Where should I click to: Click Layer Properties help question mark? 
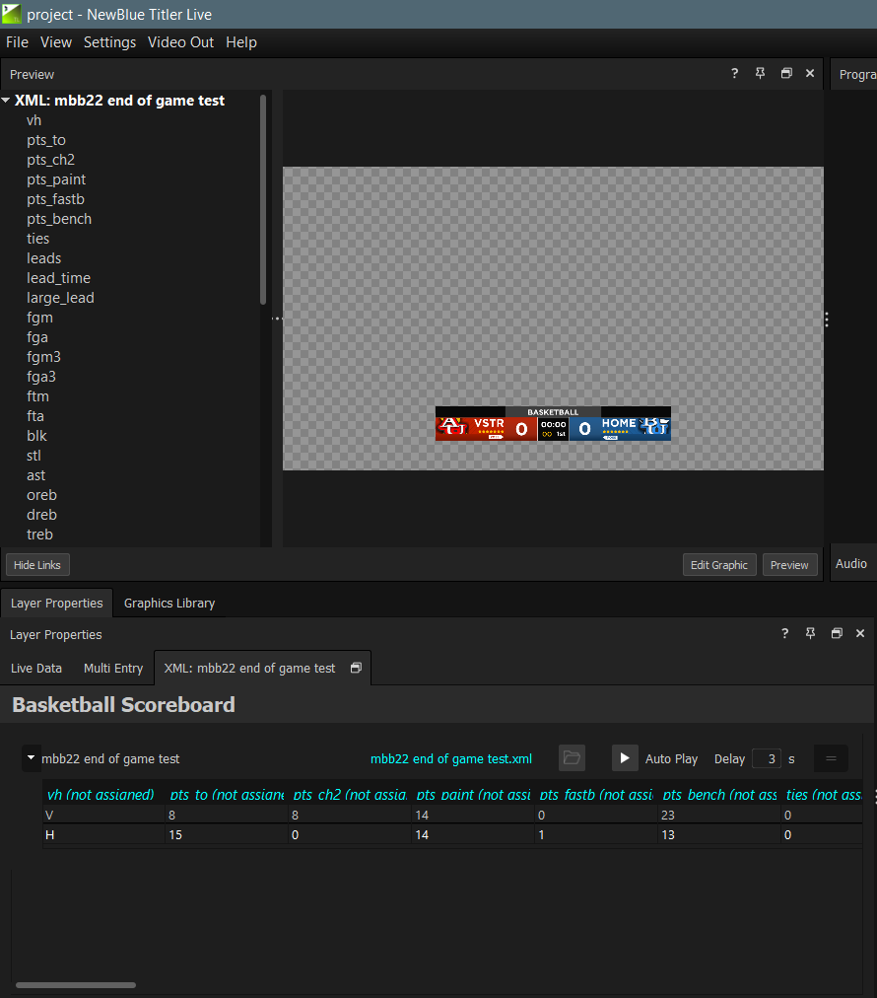point(784,634)
